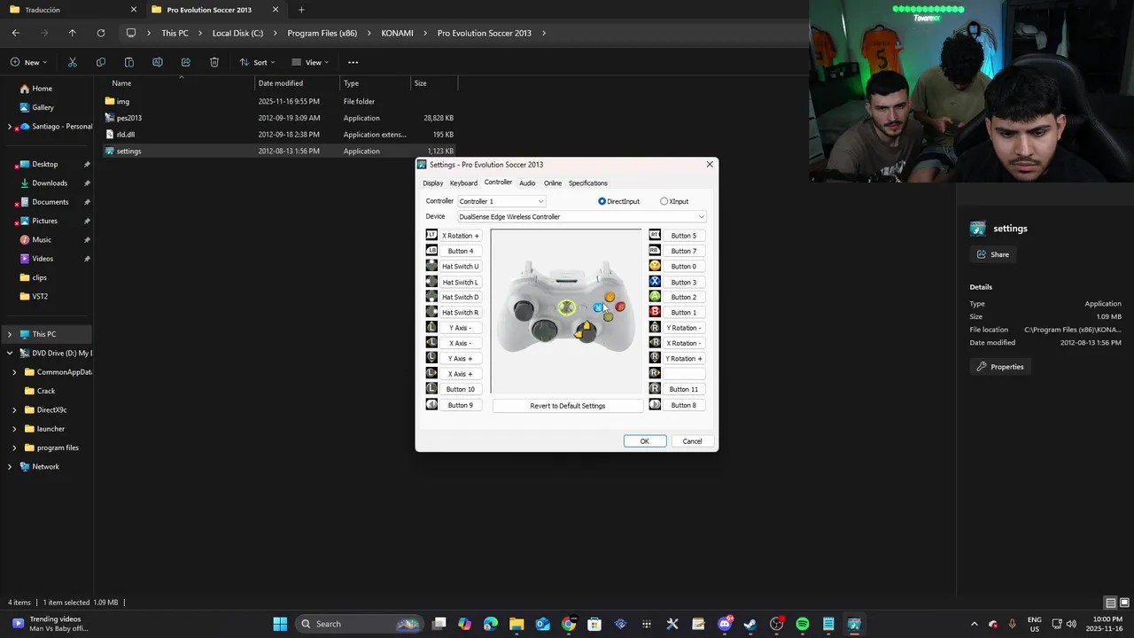
Task: Expand the CommonAppData folder node
Action: click(x=15, y=372)
